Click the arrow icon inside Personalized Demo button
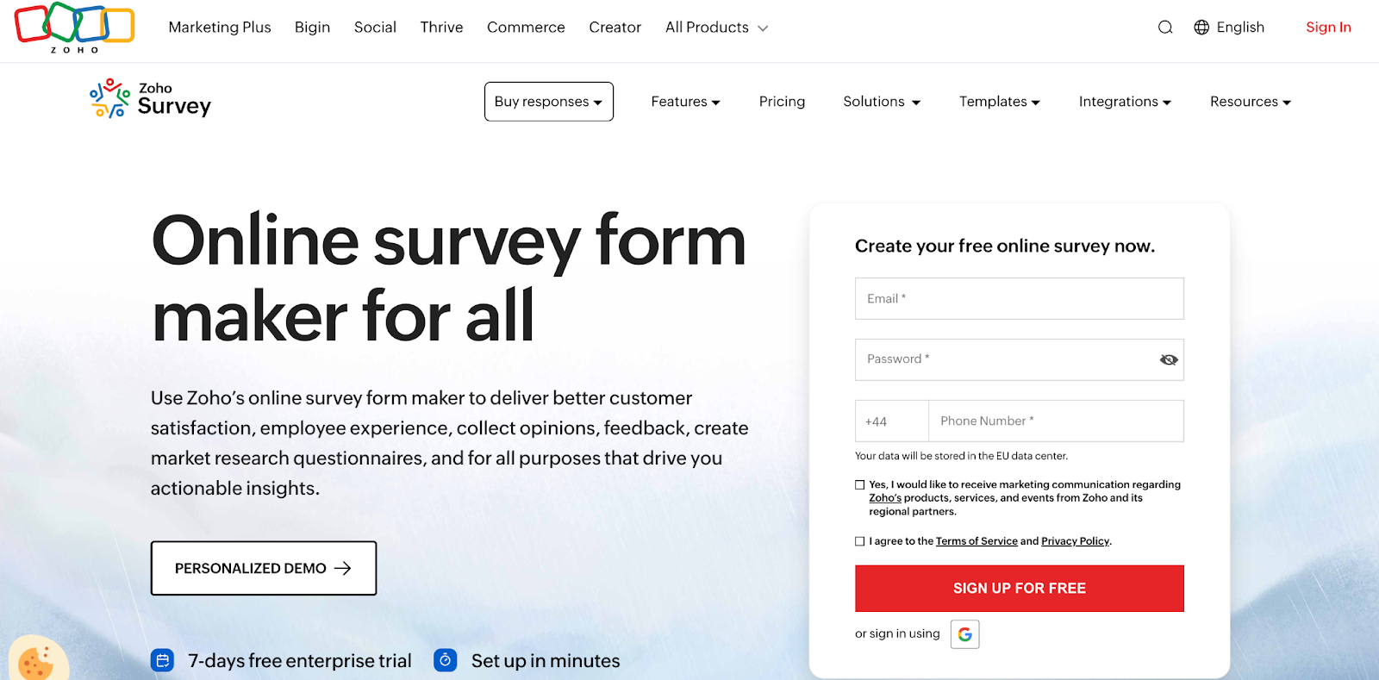 tap(343, 568)
